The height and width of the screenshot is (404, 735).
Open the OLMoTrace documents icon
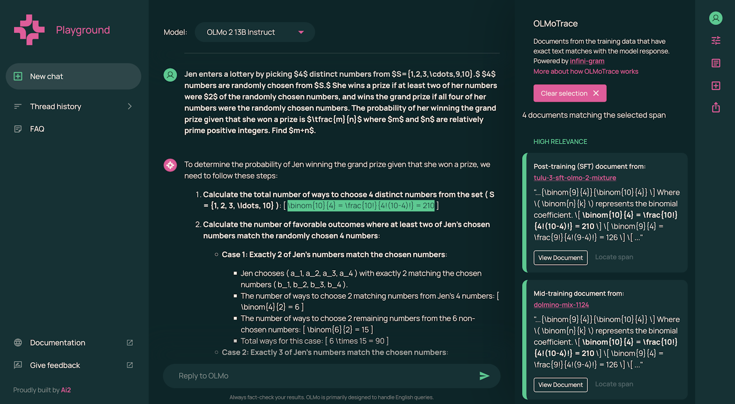[716, 63]
